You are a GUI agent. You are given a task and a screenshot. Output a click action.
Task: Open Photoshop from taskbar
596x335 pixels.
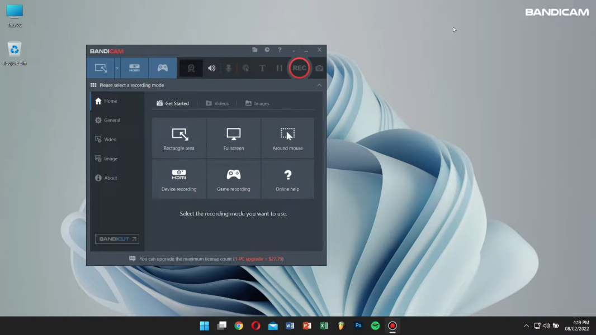coord(358,326)
